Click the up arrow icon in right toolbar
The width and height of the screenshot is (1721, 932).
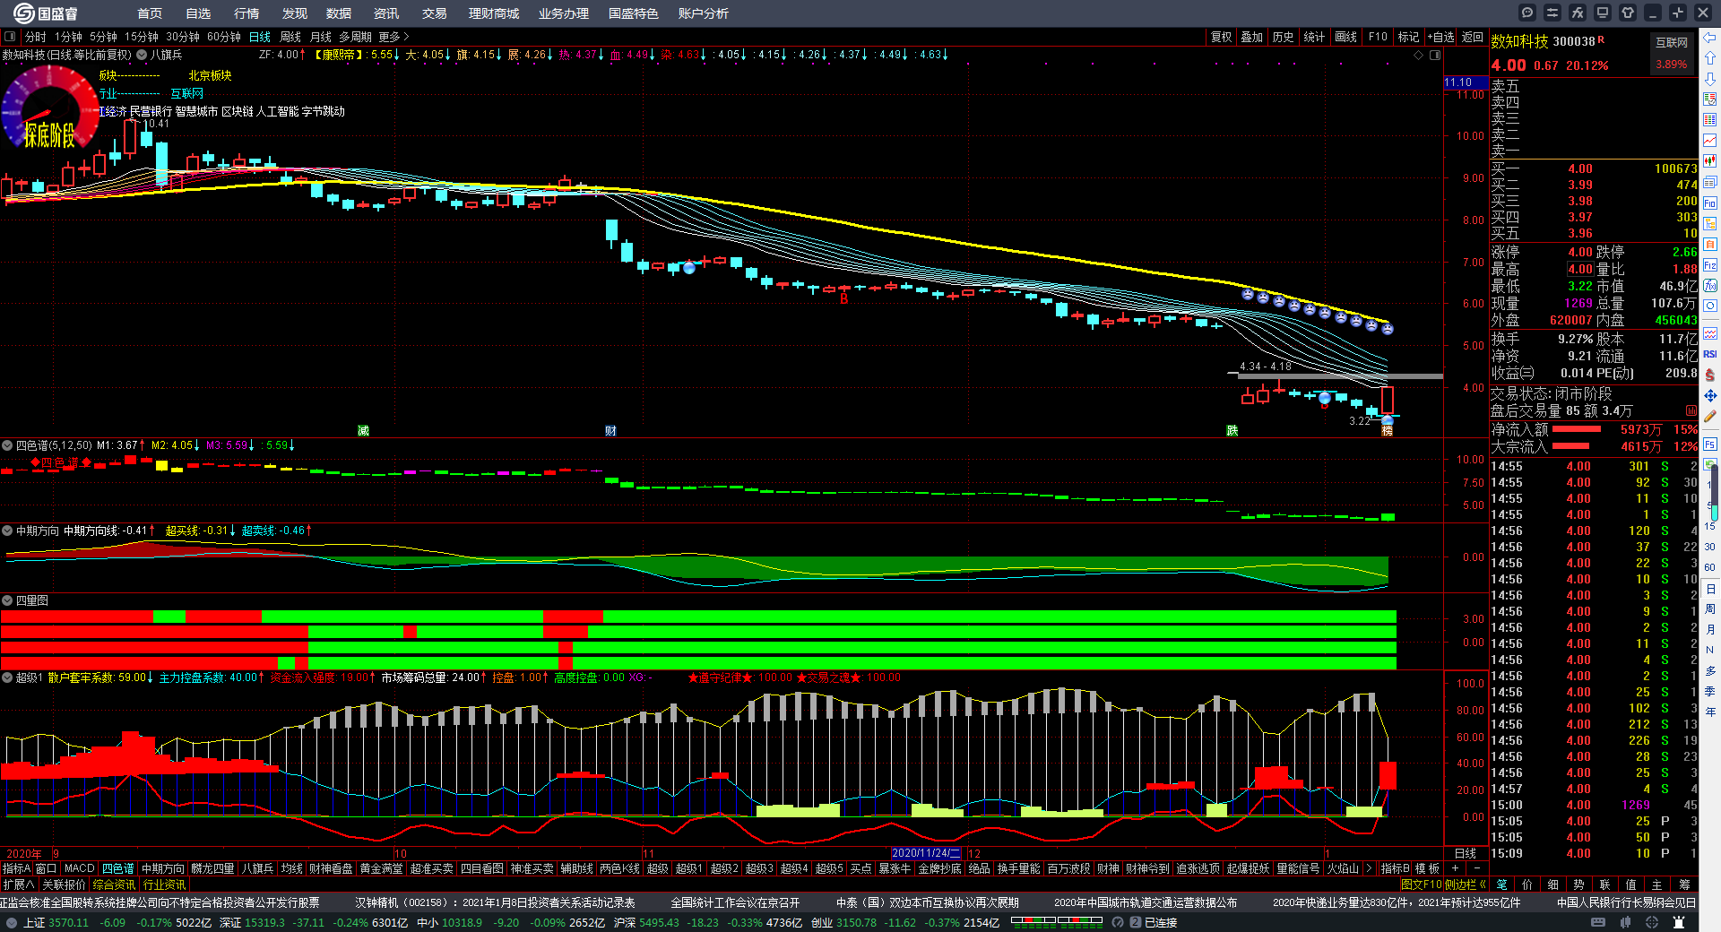tap(1710, 58)
